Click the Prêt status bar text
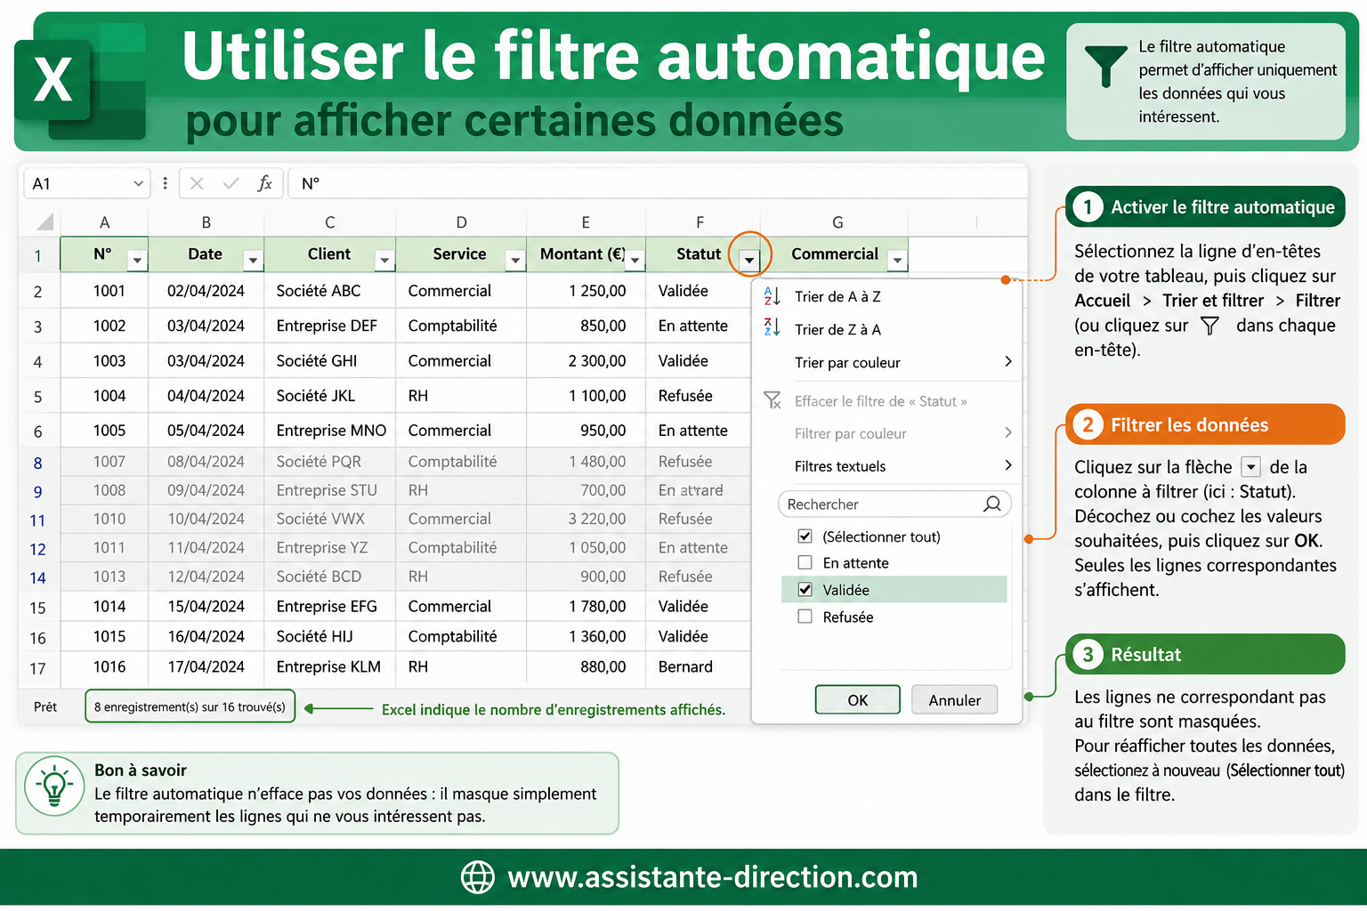1367x911 pixels. [45, 706]
